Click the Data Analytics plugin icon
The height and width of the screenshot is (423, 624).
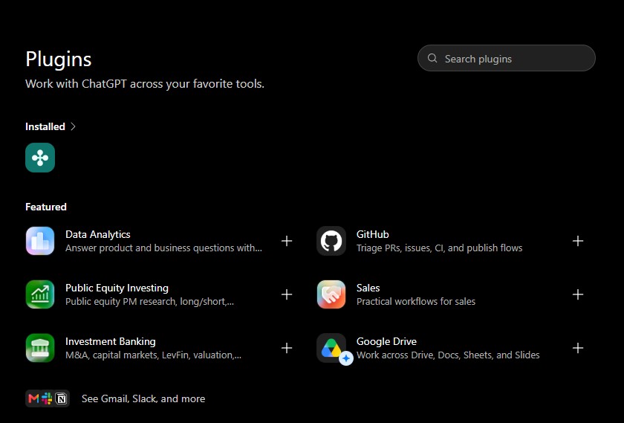click(x=40, y=241)
